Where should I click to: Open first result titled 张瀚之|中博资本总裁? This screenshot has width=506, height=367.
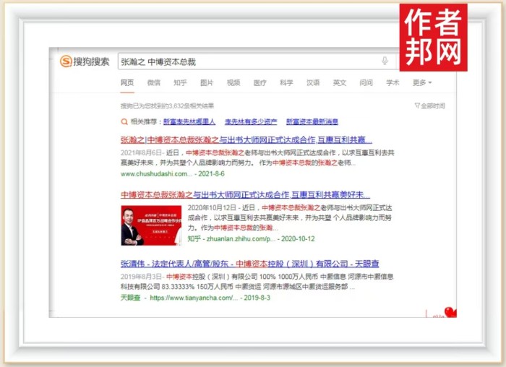click(241, 139)
